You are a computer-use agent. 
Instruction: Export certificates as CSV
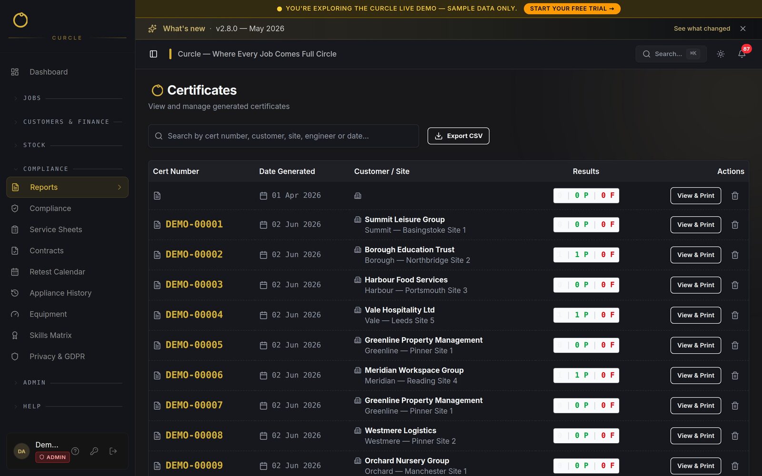[458, 136]
